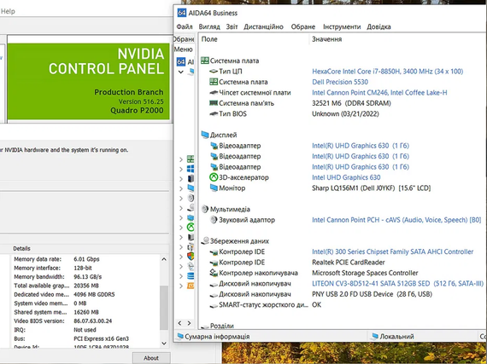
Task: Open the HexaCore Intel Core i7-8850H link
Action: tap(387, 72)
